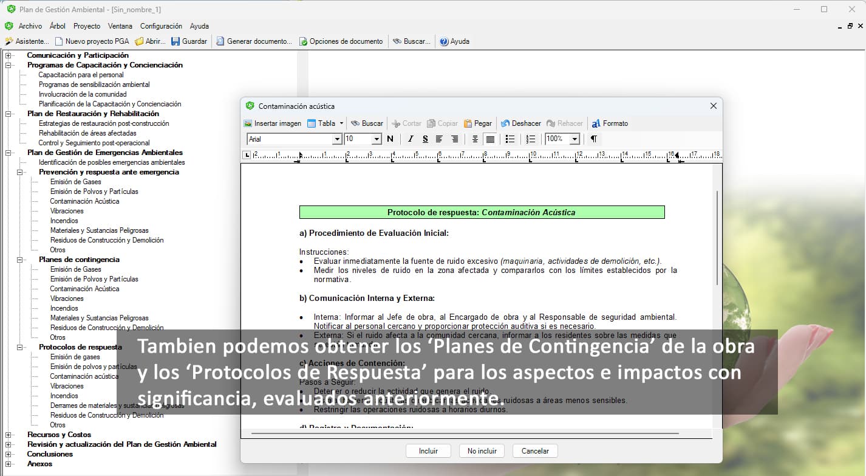Click Insertar imagen in editor toolbar
The height and width of the screenshot is (476, 866).
click(273, 123)
